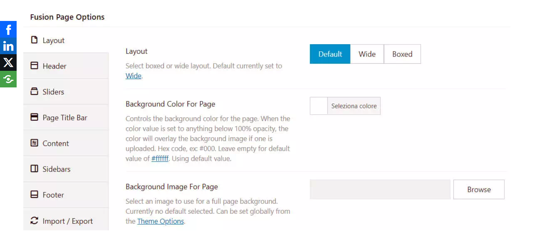
Task: Select the Default layout option
Action: coord(330,54)
